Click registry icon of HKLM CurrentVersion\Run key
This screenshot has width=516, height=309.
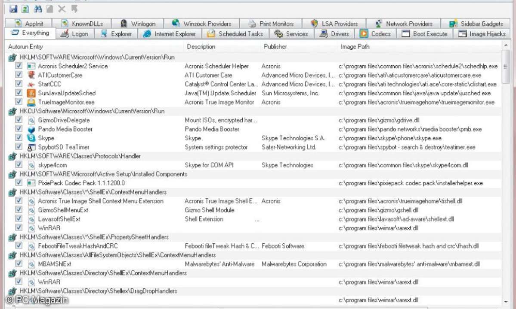click(12, 58)
